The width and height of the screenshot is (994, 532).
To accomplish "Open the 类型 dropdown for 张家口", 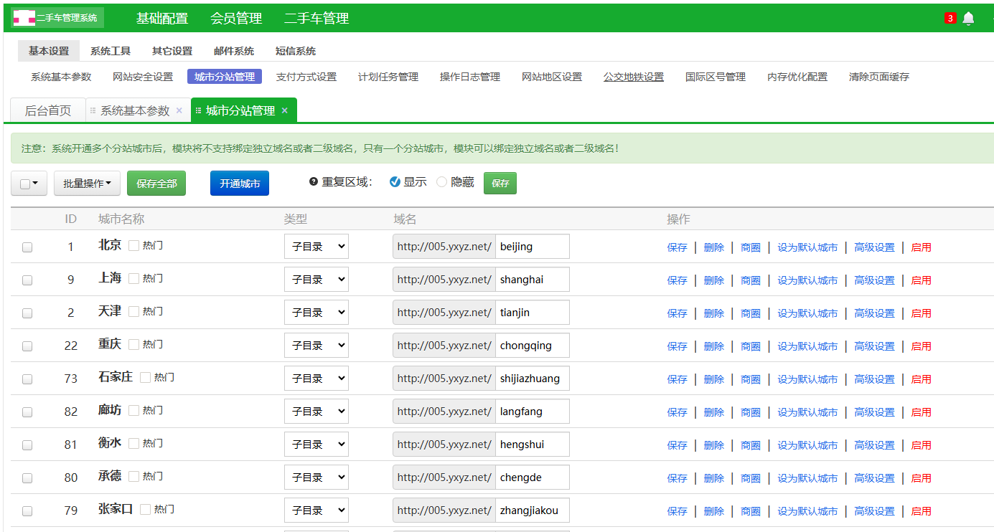I will point(317,510).
